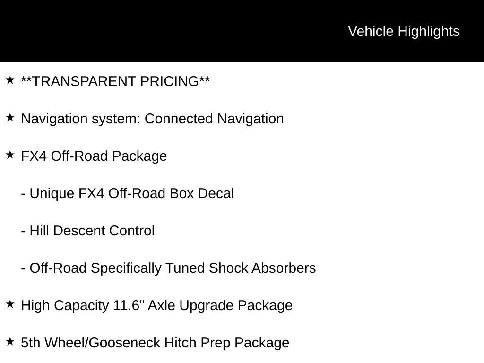Image resolution: width=484 pixels, height=363 pixels.
Task: Select the FX4 Off-Road Package heading
Action: (94, 156)
